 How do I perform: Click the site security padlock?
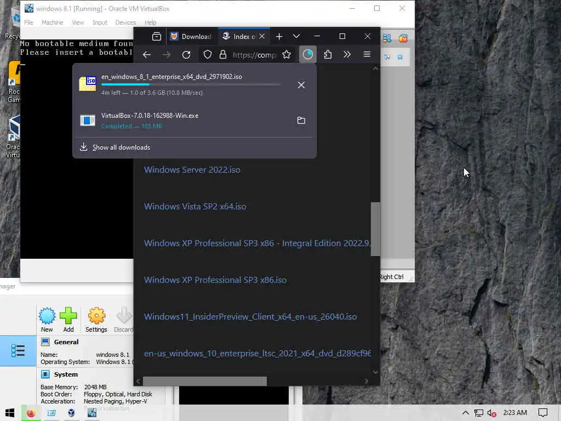pyautogui.click(x=222, y=55)
